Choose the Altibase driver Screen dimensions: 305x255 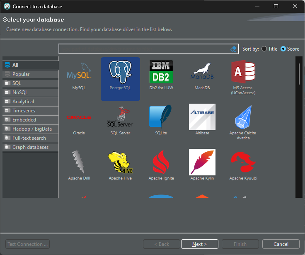202,119
